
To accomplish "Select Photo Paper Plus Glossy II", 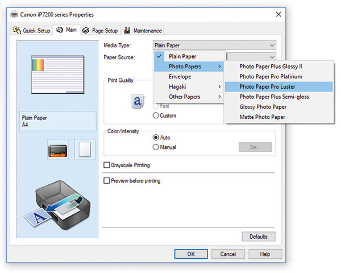I will click(279, 67).
